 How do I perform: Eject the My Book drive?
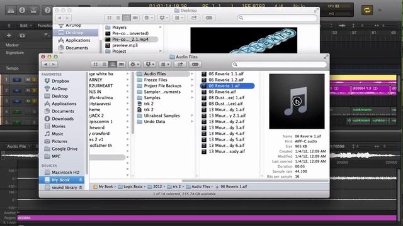pos(81,180)
